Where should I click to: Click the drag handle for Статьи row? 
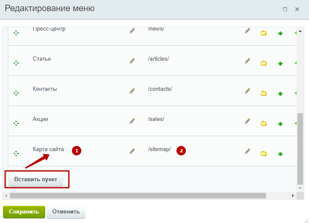[16, 63]
